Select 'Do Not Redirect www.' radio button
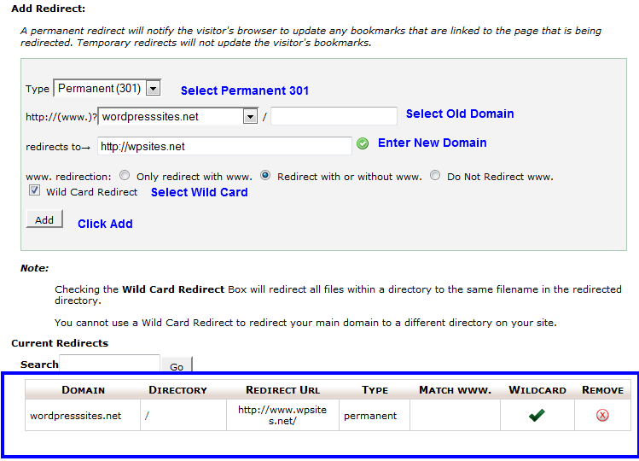The image size is (639, 461). 435,176
